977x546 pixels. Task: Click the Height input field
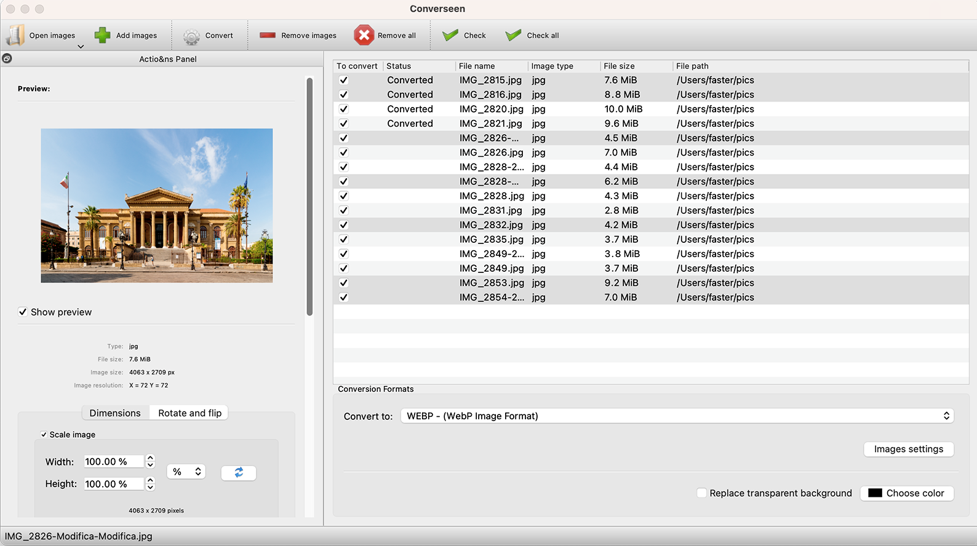114,484
